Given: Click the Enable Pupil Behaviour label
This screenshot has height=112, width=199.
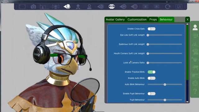Looking at the screenshot, I should pos(134,94).
